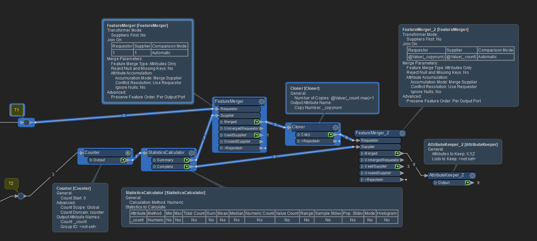The image size is (537, 241).
Task: Inspect cached features on StatisticsCalculator Complete port
Action: 186,167
